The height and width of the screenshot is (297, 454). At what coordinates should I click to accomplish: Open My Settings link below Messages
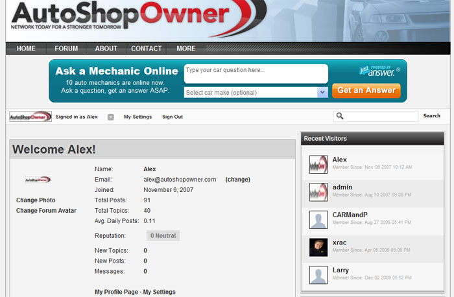(160, 292)
